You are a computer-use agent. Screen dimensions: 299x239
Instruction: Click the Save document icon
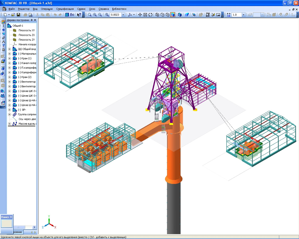point(18,15)
